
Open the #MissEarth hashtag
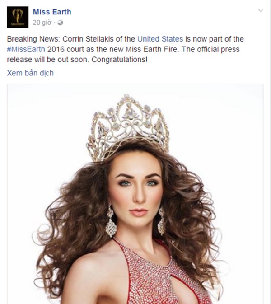26,49
